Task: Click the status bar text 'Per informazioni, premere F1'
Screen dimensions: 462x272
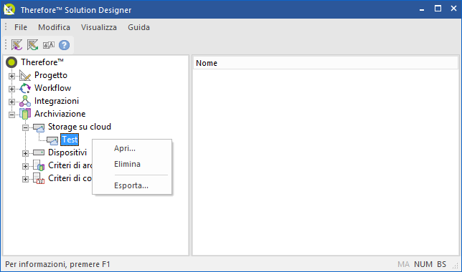Action: 57,264
